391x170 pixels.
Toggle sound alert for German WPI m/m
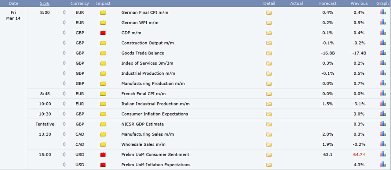(x=64, y=23)
